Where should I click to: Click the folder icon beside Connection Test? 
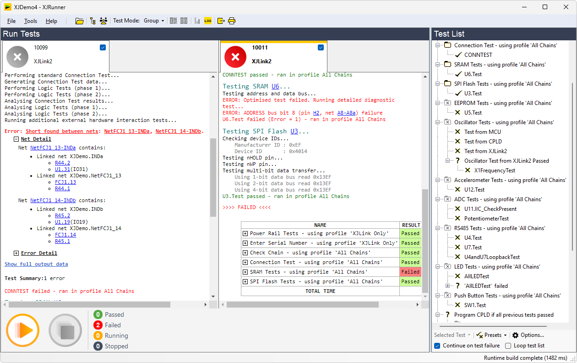pos(447,45)
